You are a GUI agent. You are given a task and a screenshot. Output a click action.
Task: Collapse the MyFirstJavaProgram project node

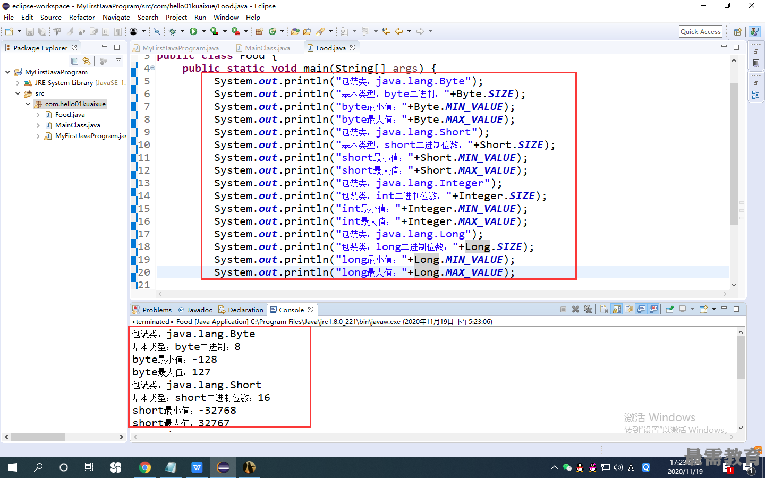pos(7,72)
